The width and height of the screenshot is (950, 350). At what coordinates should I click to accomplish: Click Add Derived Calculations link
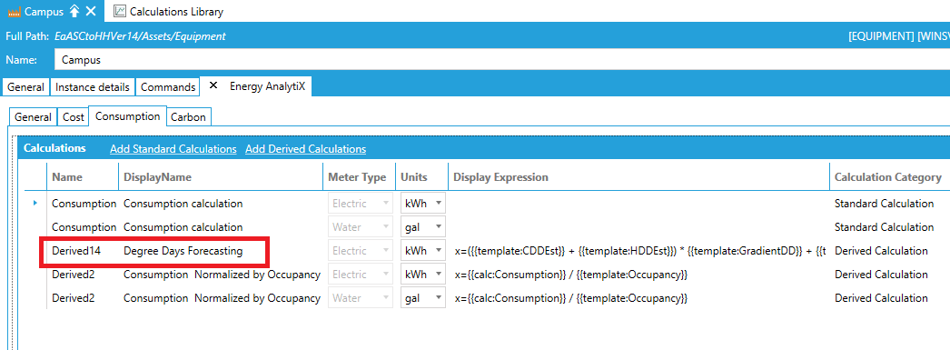point(305,148)
